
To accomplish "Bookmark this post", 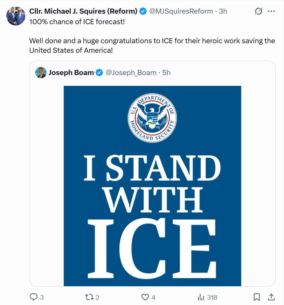I will click(257, 297).
